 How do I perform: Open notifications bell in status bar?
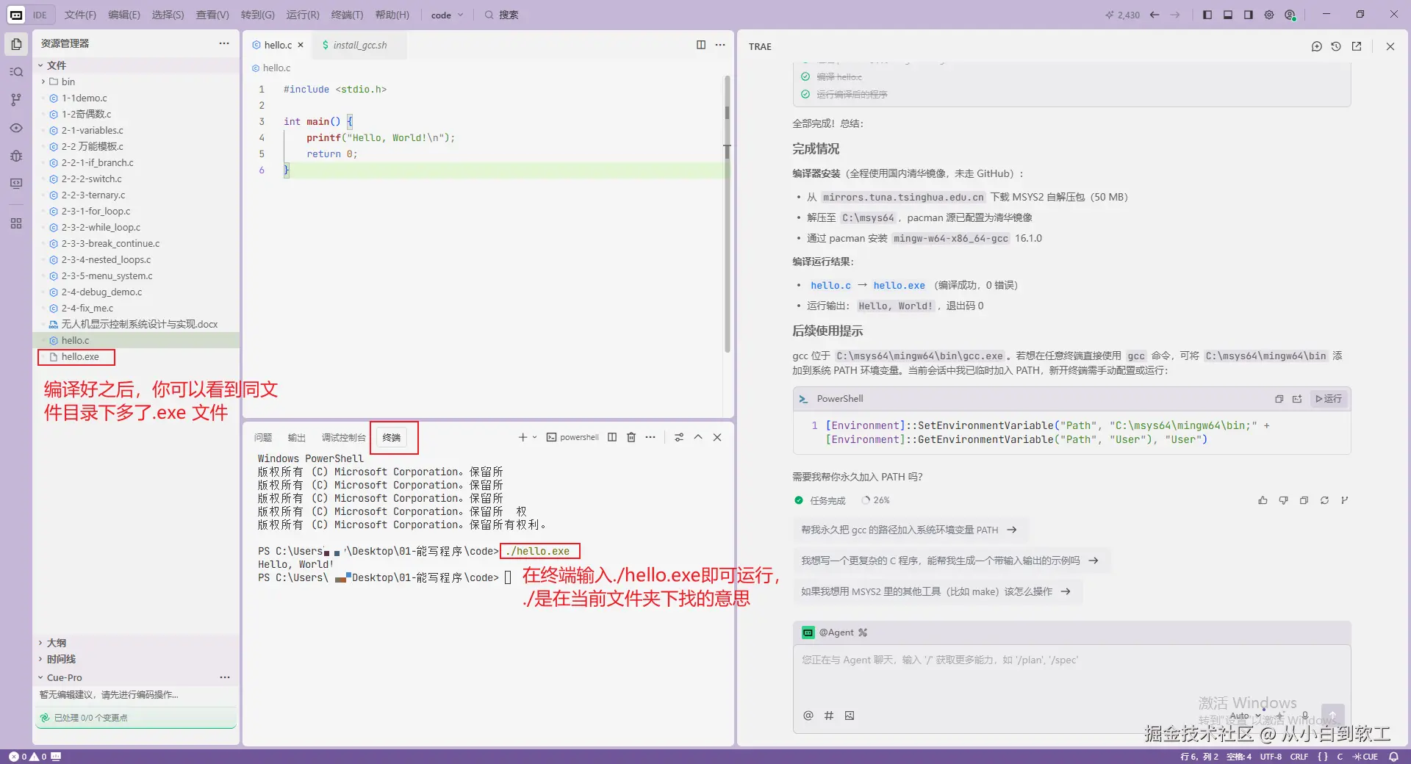(1393, 757)
